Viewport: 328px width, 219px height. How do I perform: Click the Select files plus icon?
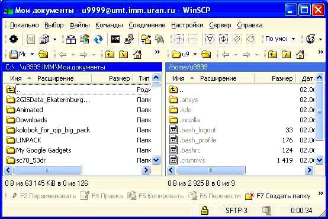coord(179,39)
